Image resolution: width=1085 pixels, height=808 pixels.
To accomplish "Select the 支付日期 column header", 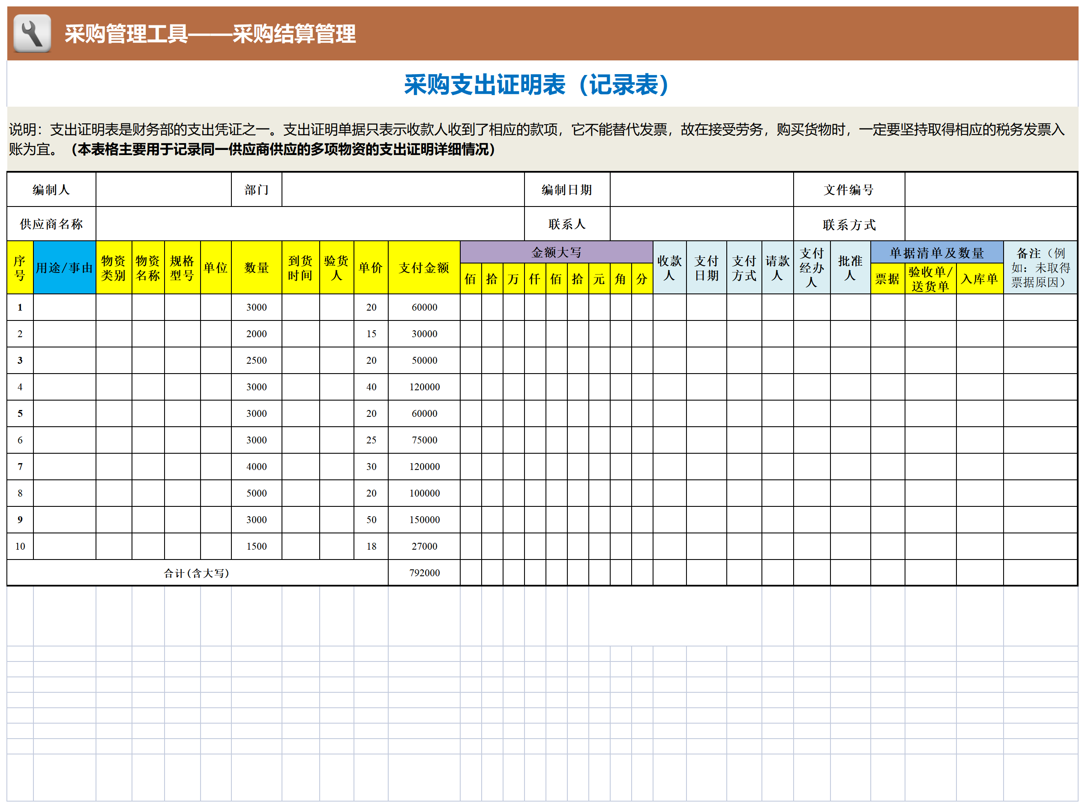I will [x=706, y=267].
